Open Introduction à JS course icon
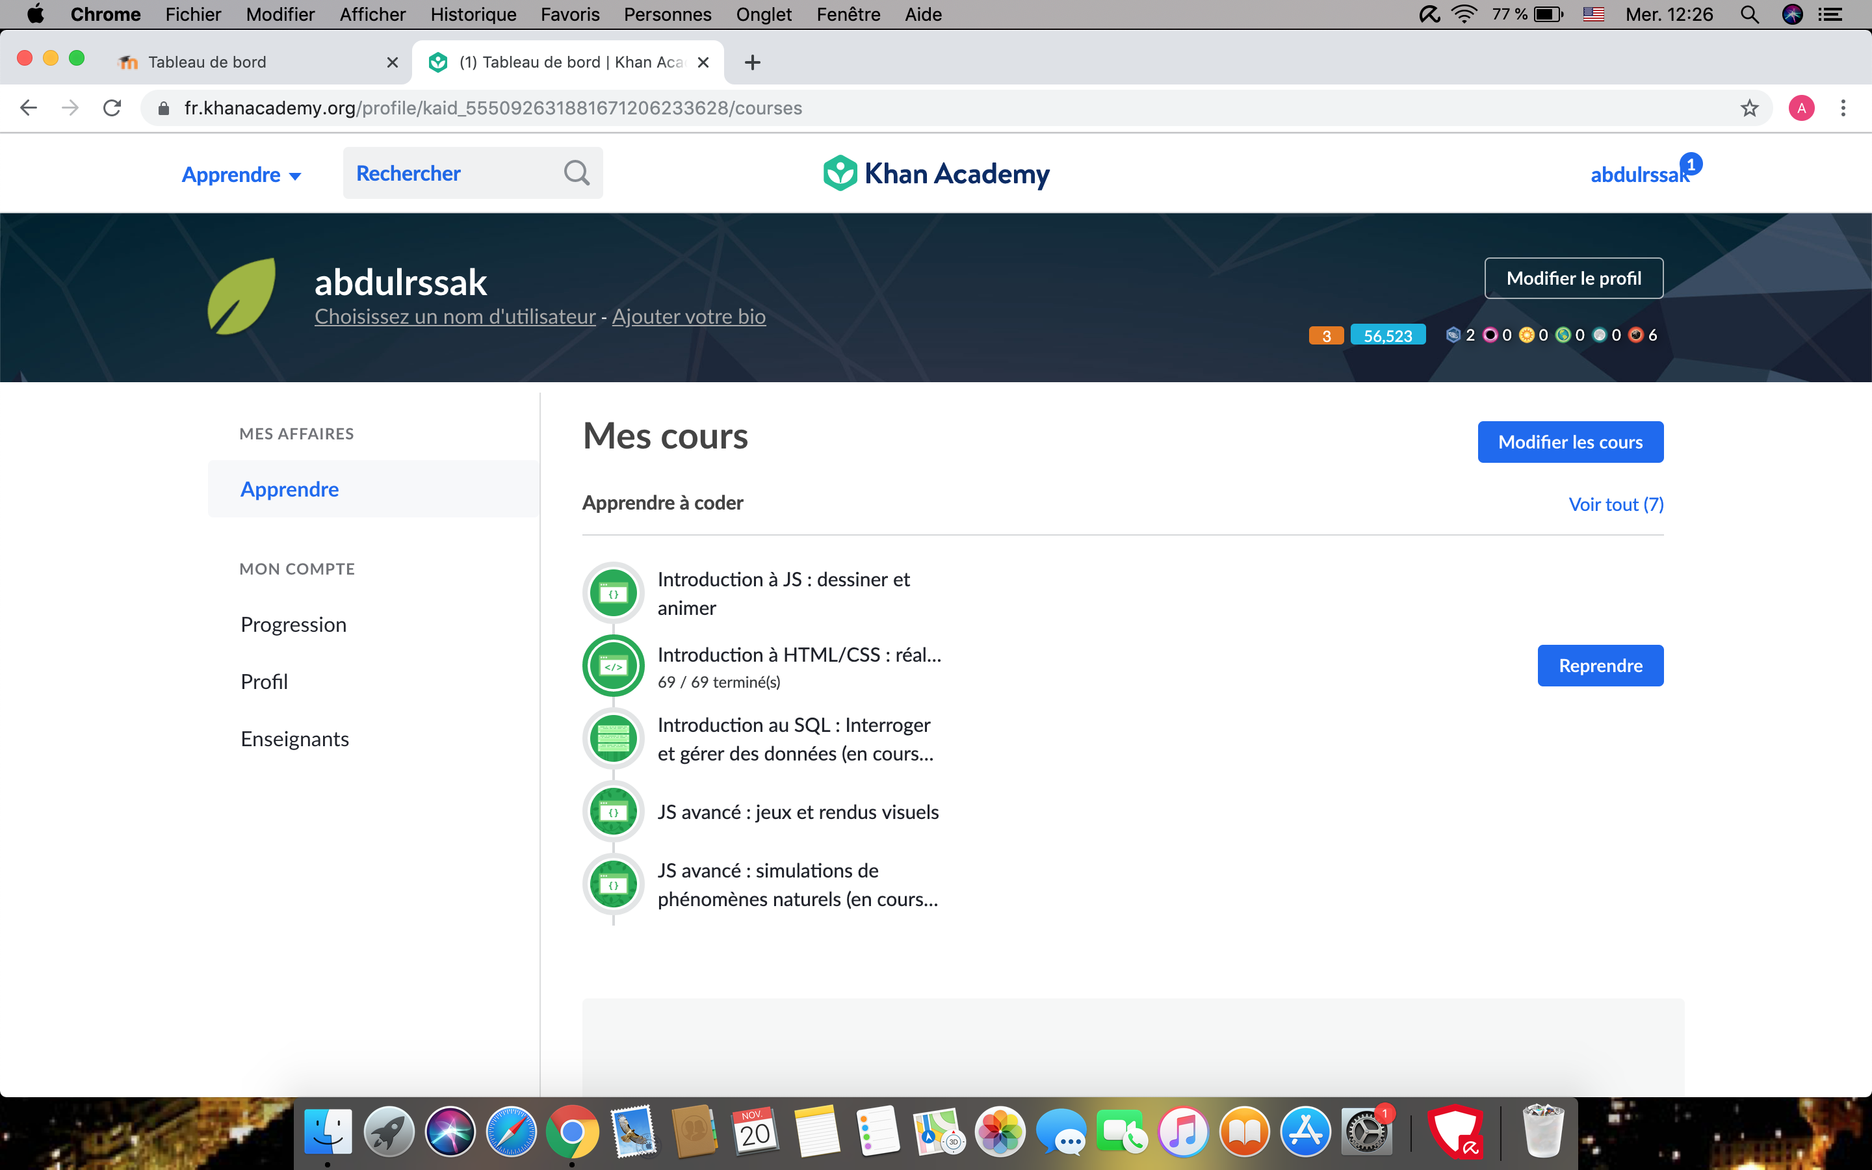 pos(614,593)
